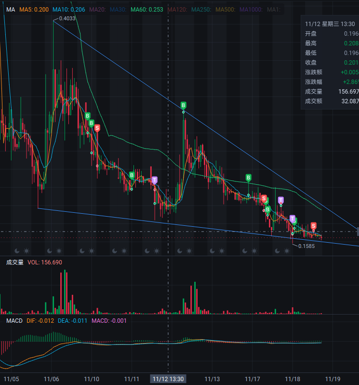
Task: Click the purple T marker between 11/11 and 11/12
Action: (x=155, y=180)
